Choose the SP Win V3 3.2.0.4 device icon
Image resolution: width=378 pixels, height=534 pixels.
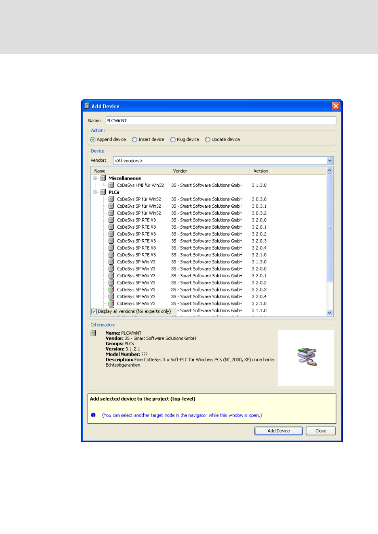[x=111, y=297]
